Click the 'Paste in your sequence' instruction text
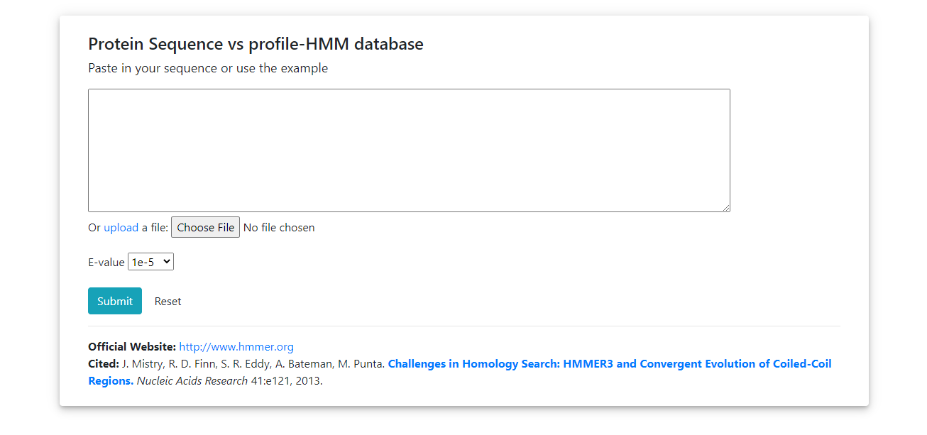Image resolution: width=927 pixels, height=435 pixels. 208,68
